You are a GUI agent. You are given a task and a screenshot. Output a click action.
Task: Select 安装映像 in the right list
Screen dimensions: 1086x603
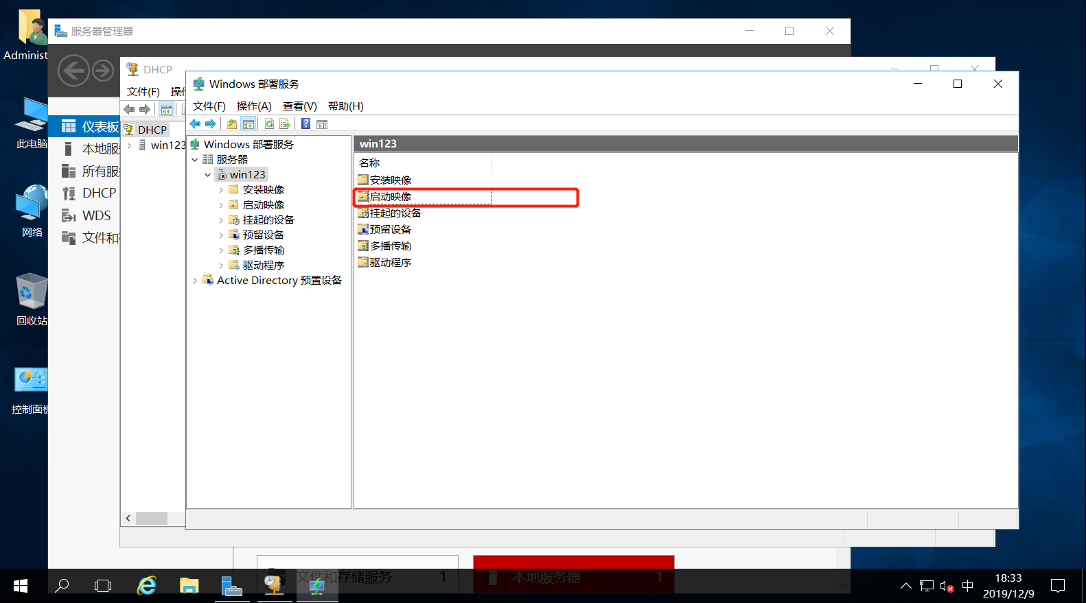pos(391,180)
